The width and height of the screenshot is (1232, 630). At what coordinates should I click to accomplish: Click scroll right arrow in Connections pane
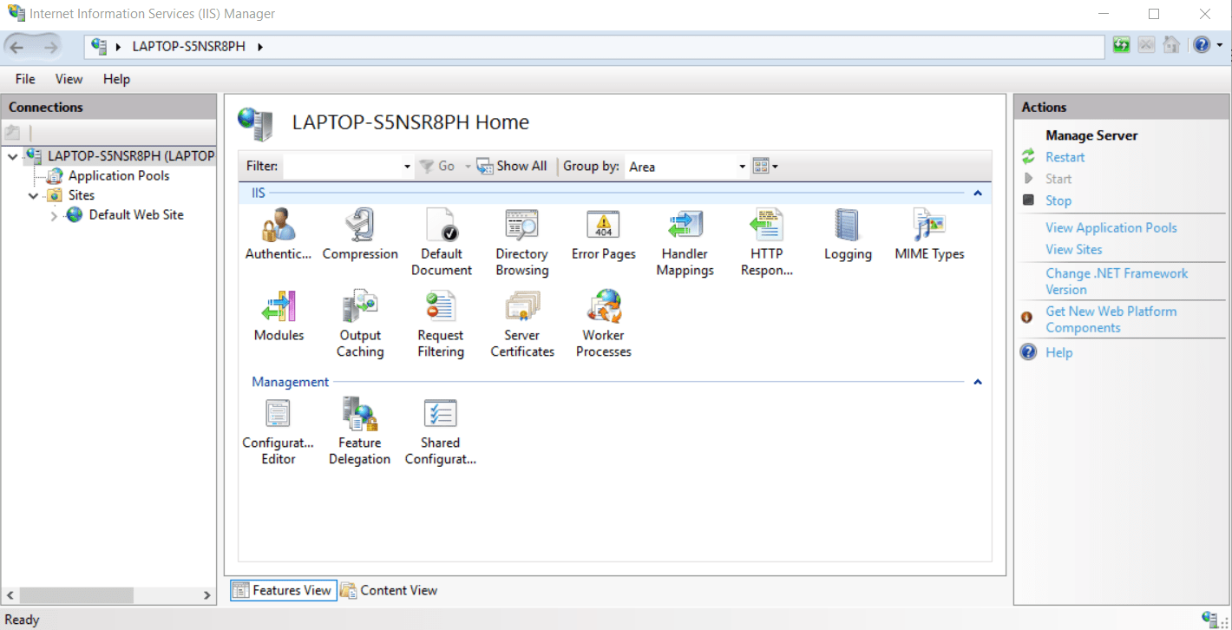207,595
